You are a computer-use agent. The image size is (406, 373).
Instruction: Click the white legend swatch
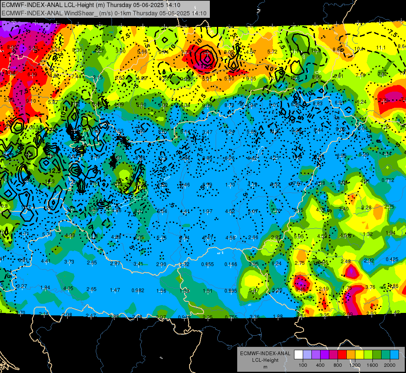tap(299, 354)
